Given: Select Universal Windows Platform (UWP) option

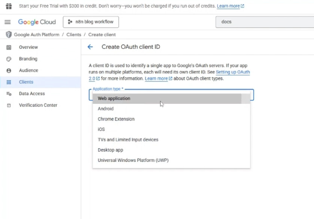Looking at the screenshot, I should [x=171, y=160].
